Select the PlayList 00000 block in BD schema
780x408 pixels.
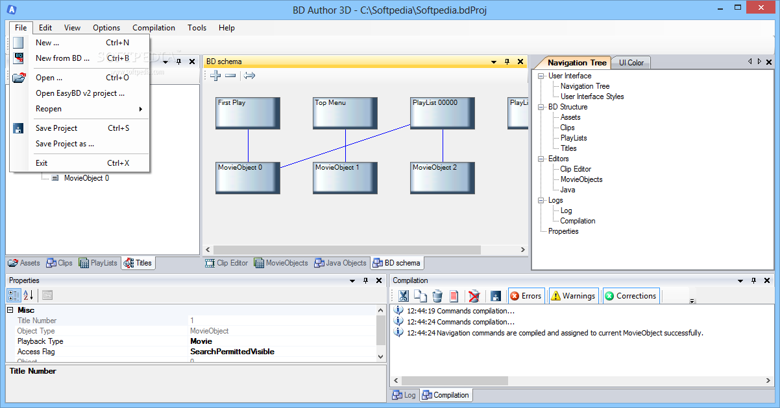443,113
